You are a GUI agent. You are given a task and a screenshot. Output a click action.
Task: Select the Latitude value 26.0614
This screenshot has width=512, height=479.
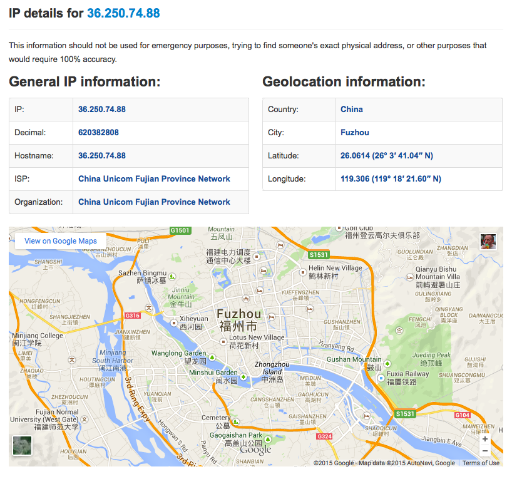387,155
